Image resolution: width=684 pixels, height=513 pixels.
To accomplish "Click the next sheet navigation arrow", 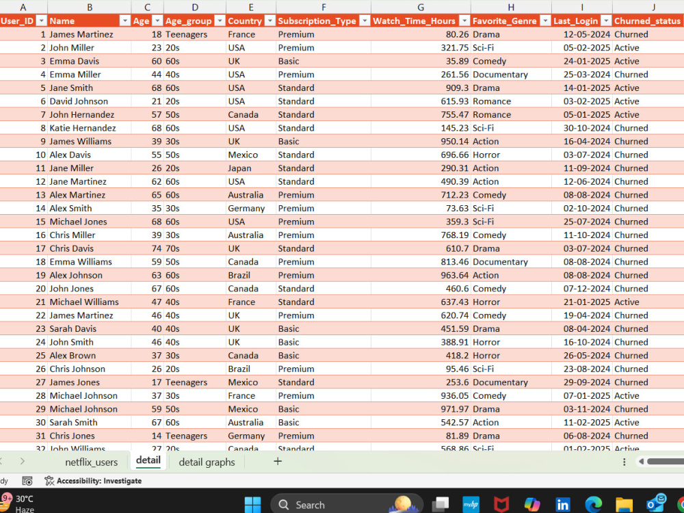I will click(23, 461).
